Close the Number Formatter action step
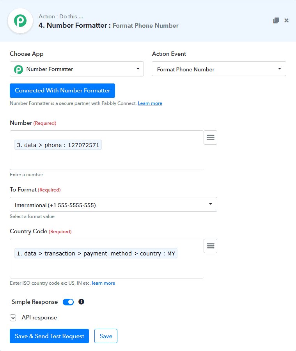Viewport: 296px width, 351px height. pyautogui.click(x=286, y=21)
